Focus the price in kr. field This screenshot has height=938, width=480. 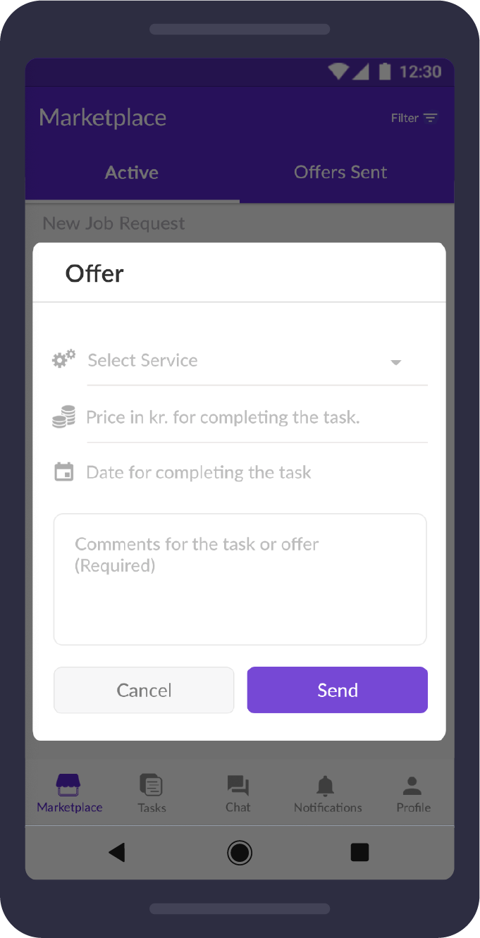pyautogui.click(x=257, y=417)
